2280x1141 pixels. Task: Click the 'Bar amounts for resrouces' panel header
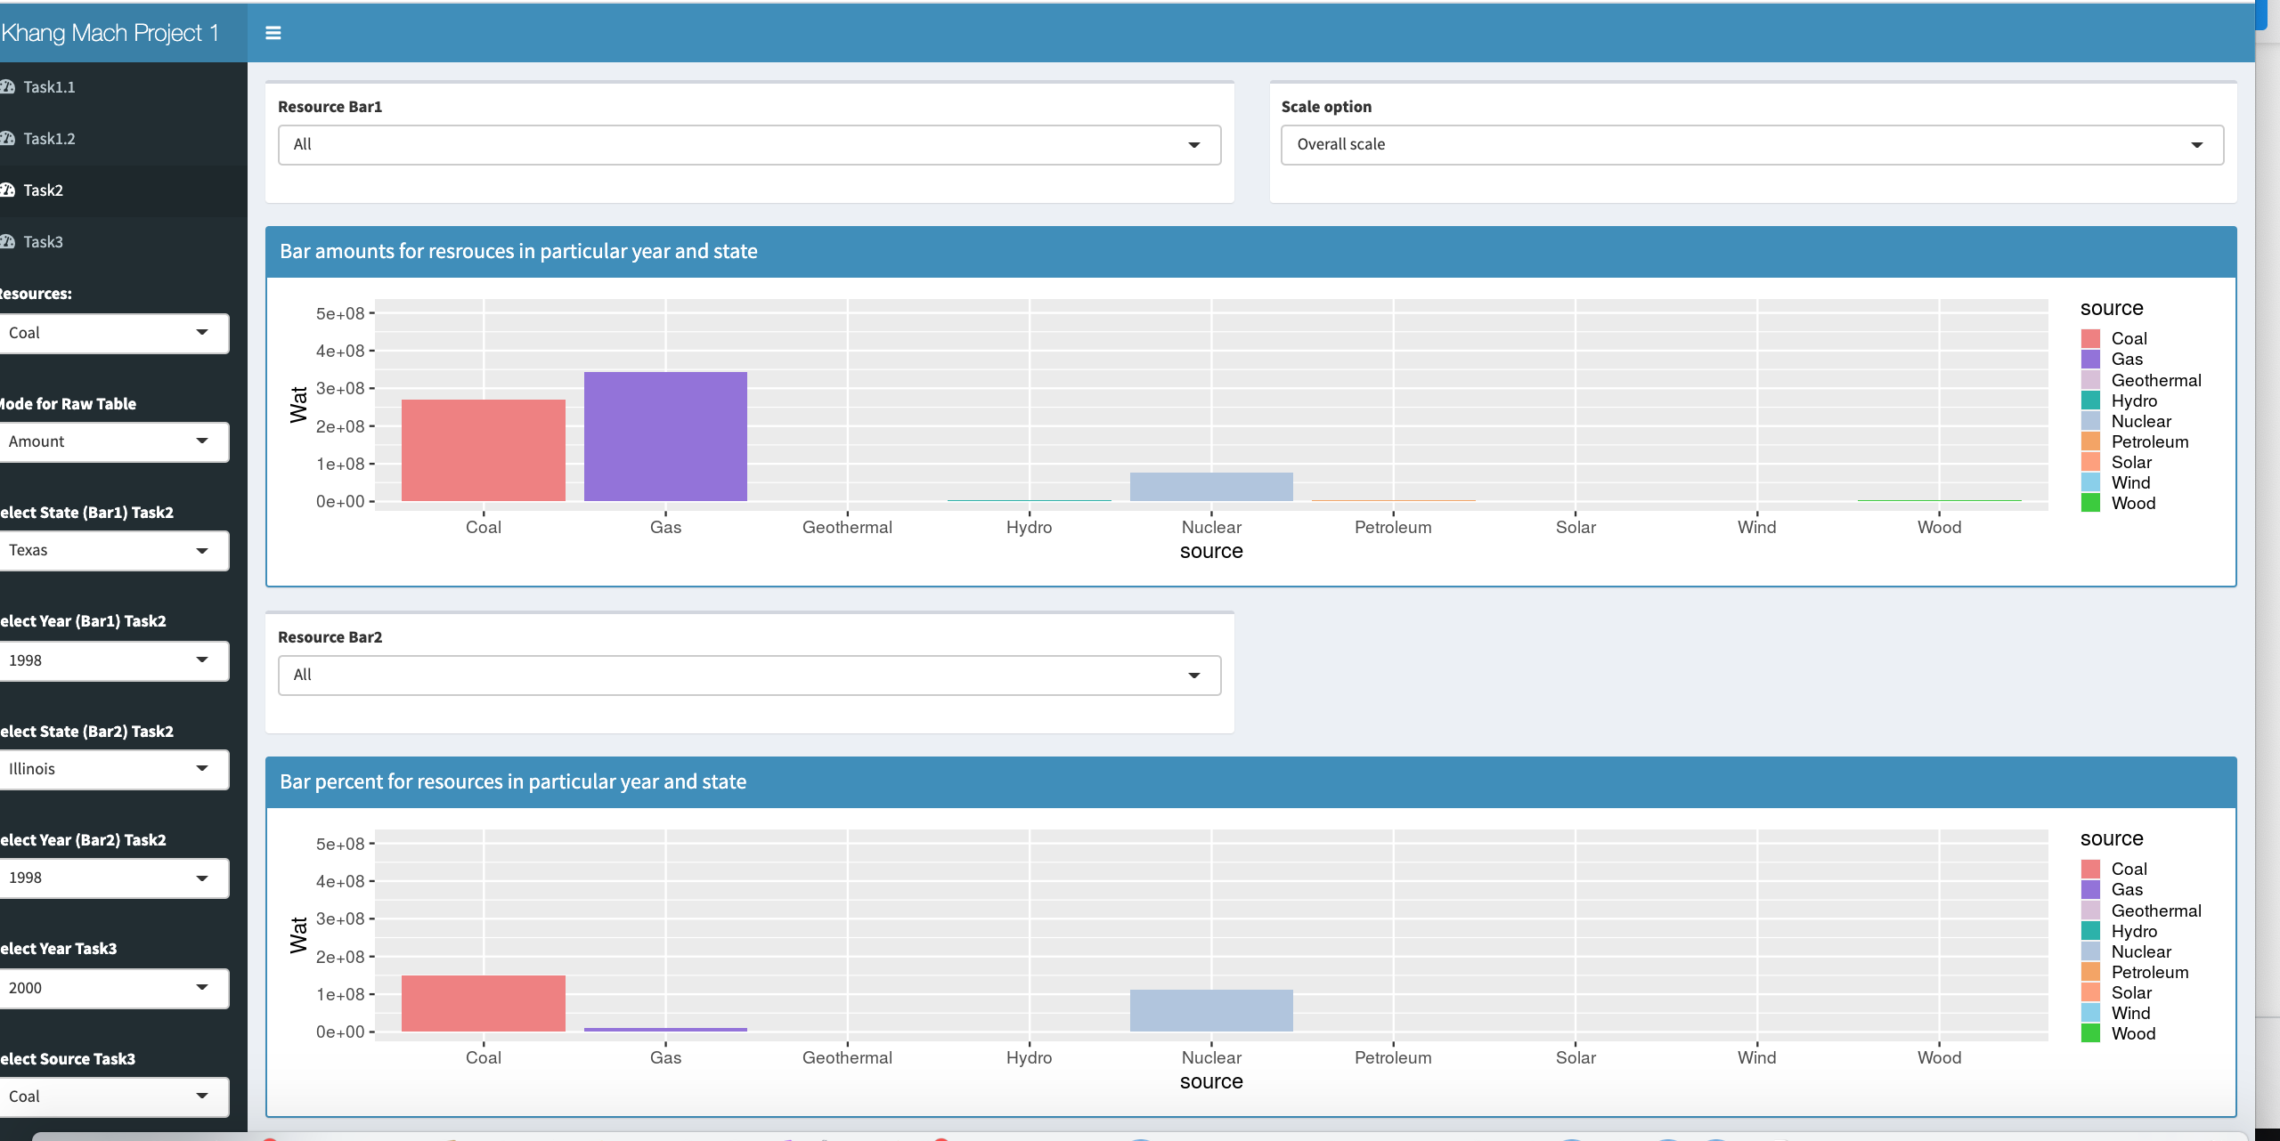click(x=1250, y=252)
